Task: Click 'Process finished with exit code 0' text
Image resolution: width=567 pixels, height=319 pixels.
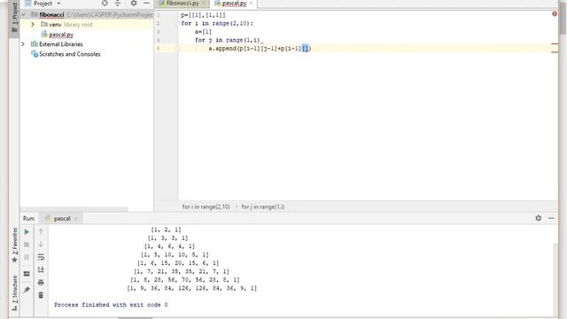Action: point(111,305)
